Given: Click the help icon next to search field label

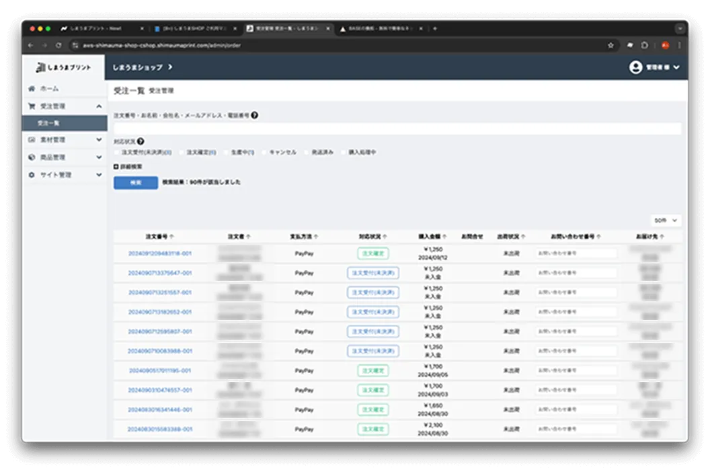Looking at the screenshot, I should (x=254, y=116).
